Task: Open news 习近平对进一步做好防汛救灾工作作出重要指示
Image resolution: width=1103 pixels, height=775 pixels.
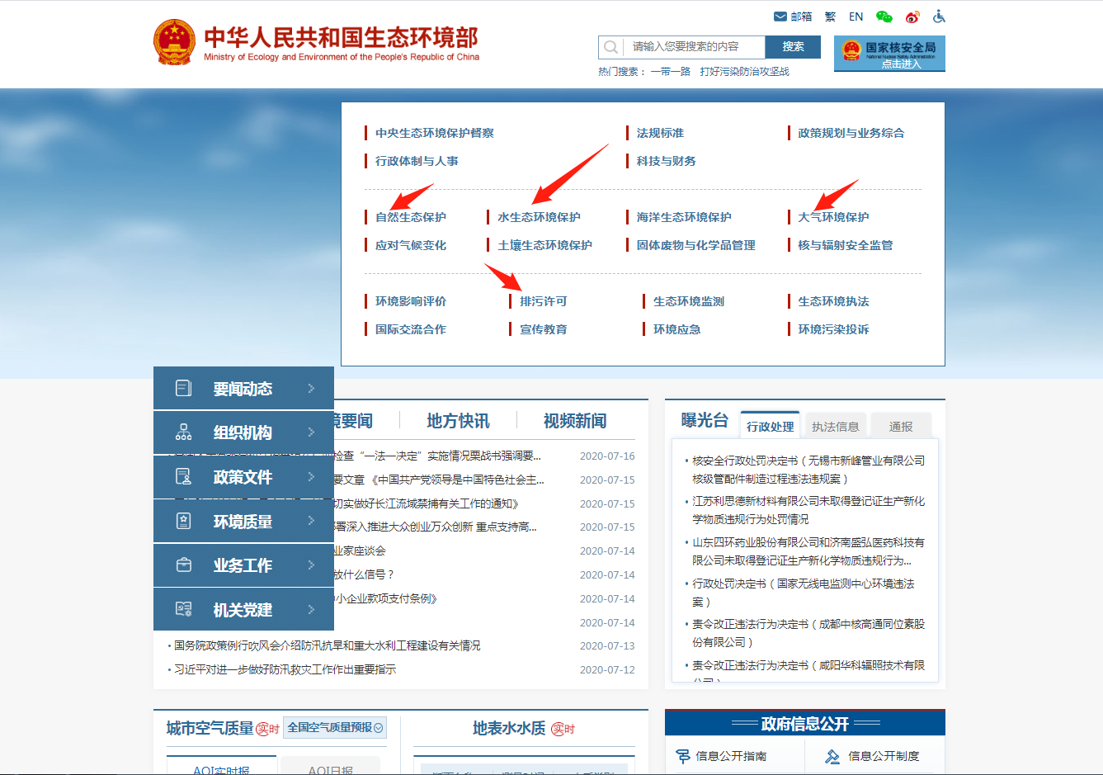Action: pos(285,669)
